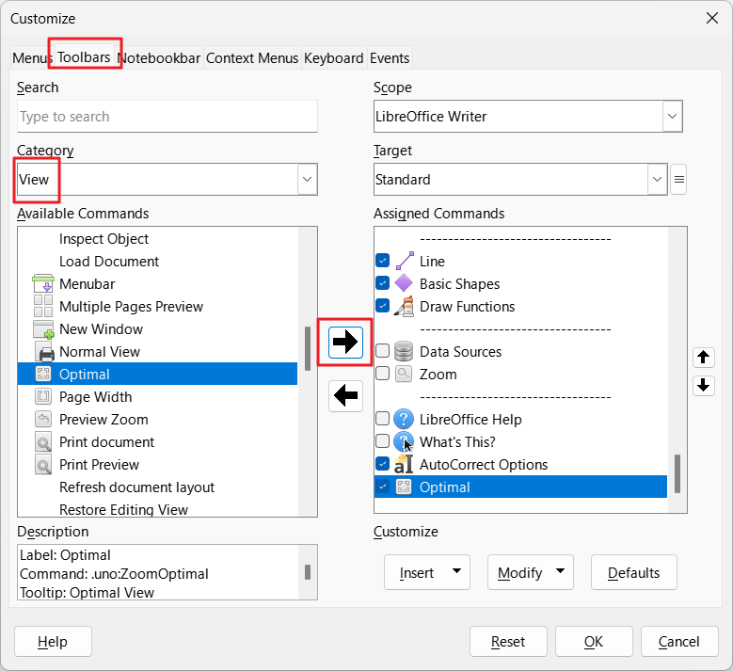Enable the What's This? checkbox
The height and width of the screenshot is (671, 733).
click(382, 441)
